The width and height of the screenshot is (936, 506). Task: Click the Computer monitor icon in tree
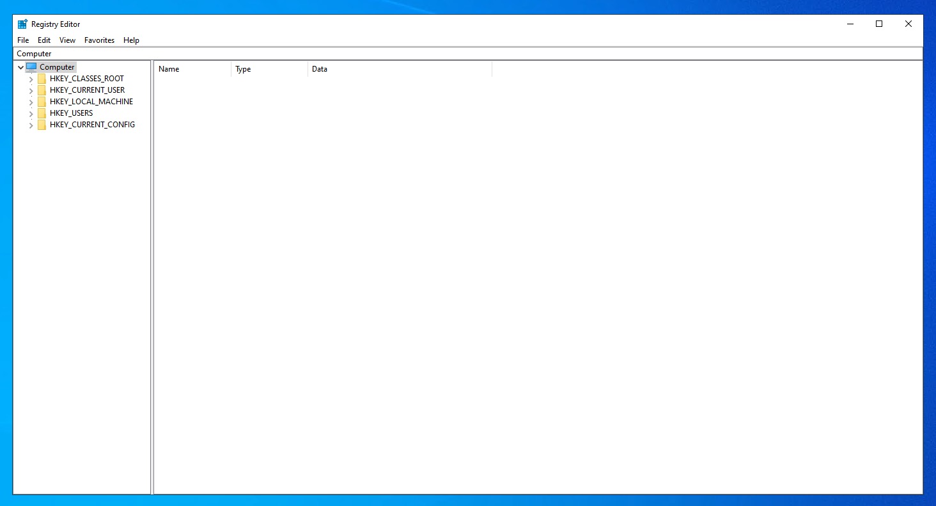pyautogui.click(x=31, y=67)
